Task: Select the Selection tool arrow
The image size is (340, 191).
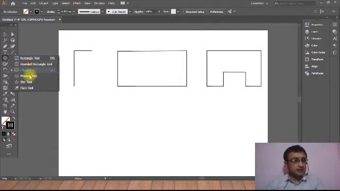Action: point(5,34)
